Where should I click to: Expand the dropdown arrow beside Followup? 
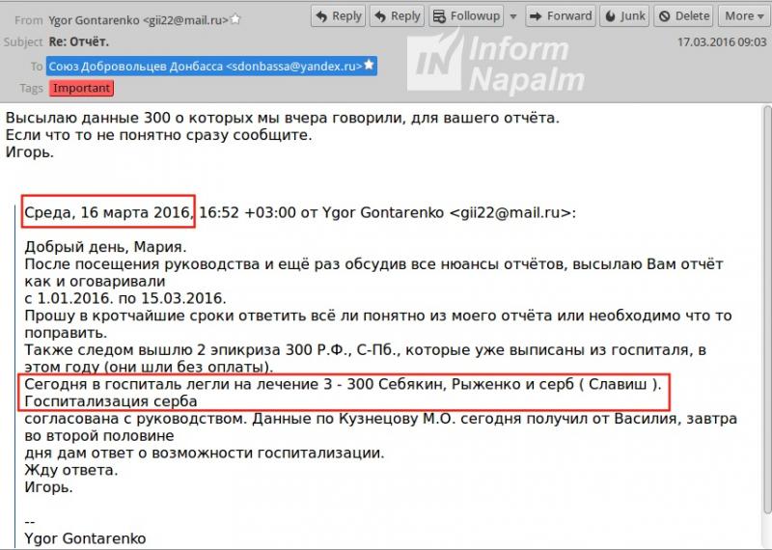(x=512, y=16)
